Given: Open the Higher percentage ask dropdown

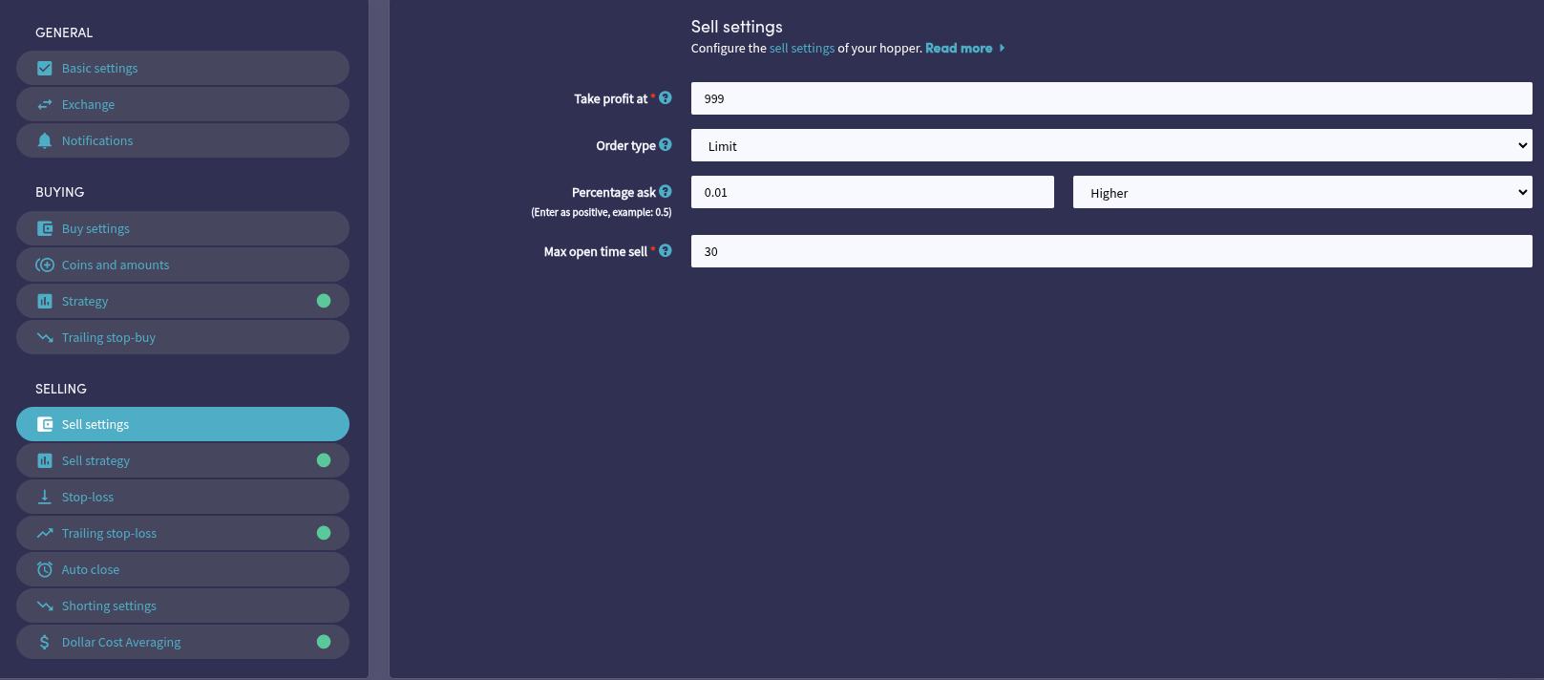Looking at the screenshot, I should [x=1301, y=193].
